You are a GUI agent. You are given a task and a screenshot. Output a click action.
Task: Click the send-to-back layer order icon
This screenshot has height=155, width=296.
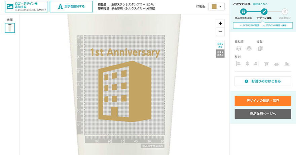point(249,48)
